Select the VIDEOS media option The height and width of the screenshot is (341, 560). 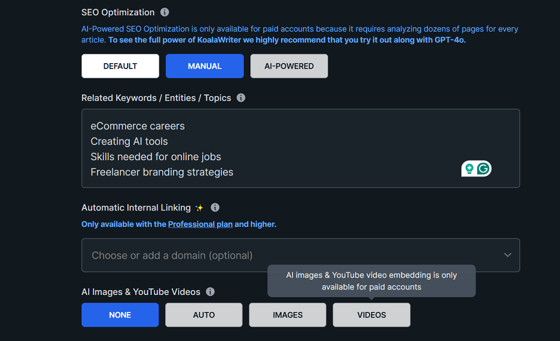[x=372, y=315]
